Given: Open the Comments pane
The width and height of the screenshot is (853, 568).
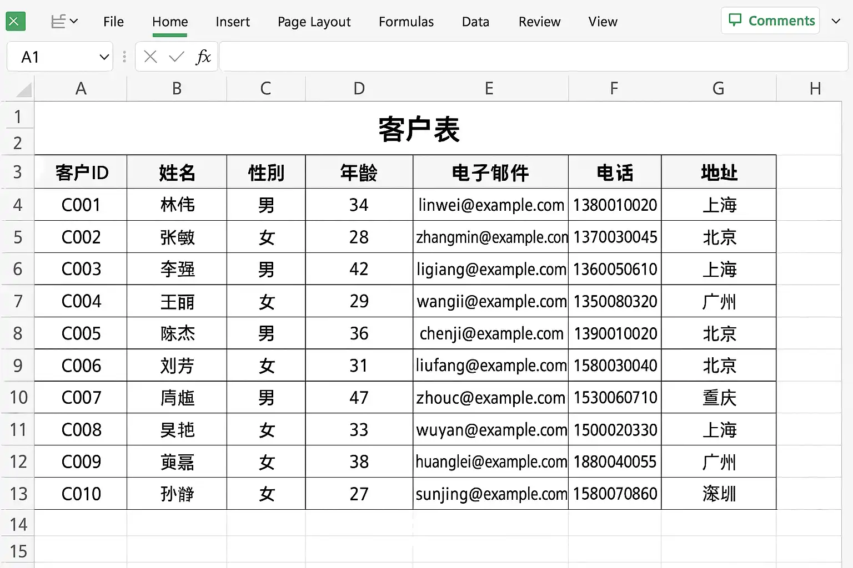Looking at the screenshot, I should 771,21.
